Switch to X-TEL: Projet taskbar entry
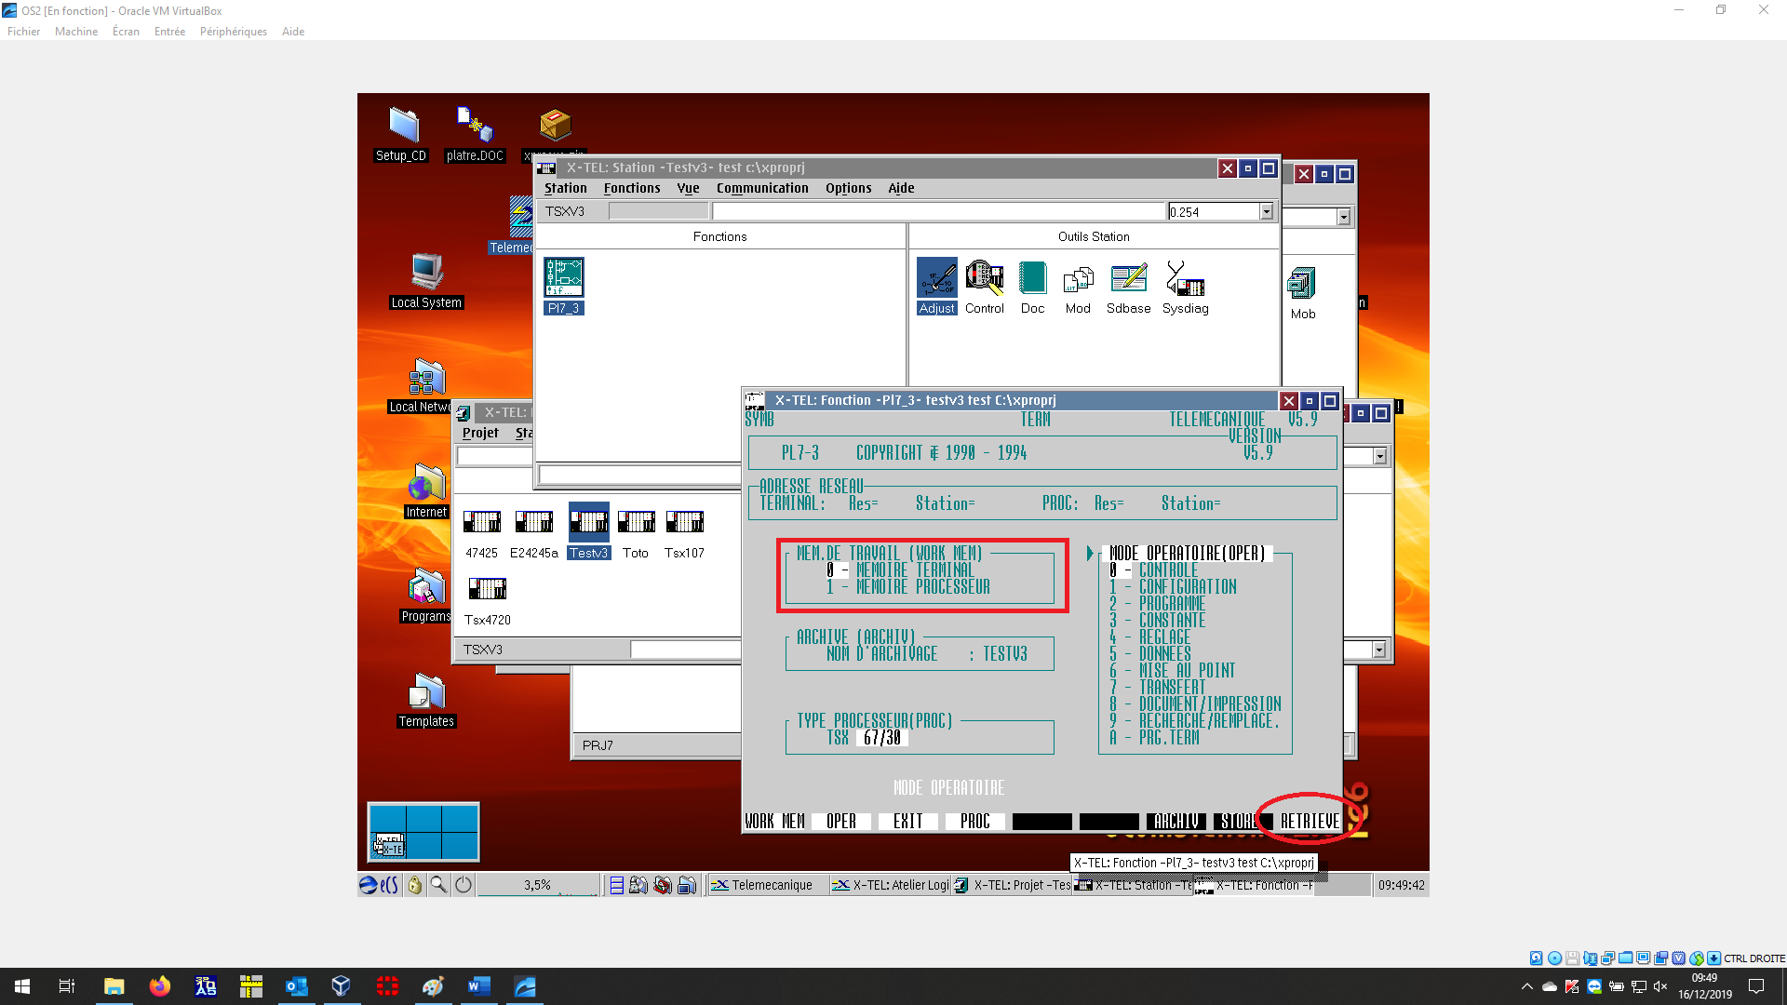 point(1013,885)
